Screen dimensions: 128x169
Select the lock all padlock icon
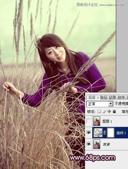(x=114, y=111)
